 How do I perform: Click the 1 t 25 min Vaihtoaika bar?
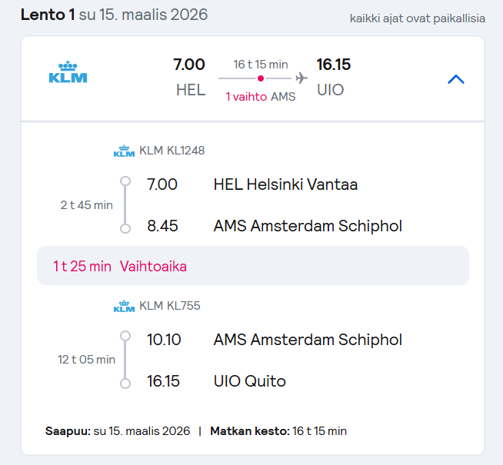[253, 266]
